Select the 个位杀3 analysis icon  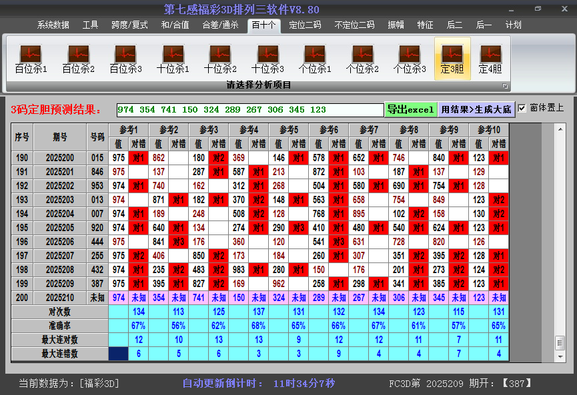[x=409, y=59]
